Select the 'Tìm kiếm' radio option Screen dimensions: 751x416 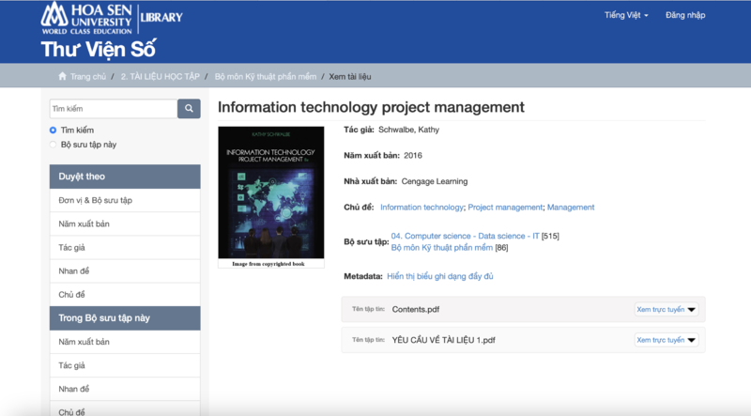[54, 130]
